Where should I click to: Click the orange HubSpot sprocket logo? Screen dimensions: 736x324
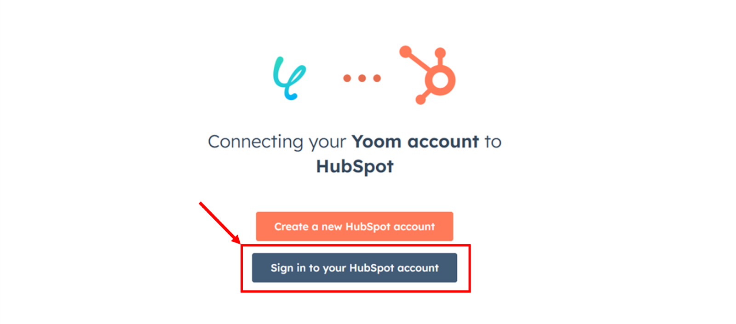427,75
